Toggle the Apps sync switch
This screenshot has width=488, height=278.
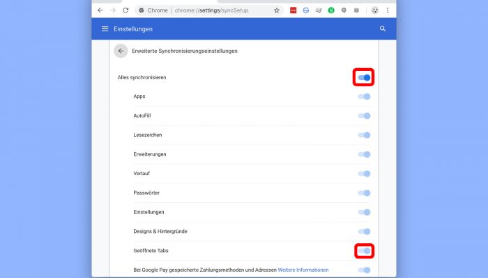point(364,97)
